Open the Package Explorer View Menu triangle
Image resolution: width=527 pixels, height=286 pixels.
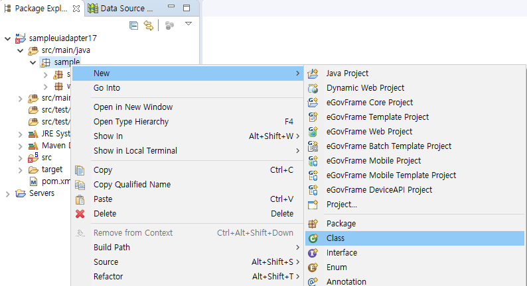(x=188, y=24)
